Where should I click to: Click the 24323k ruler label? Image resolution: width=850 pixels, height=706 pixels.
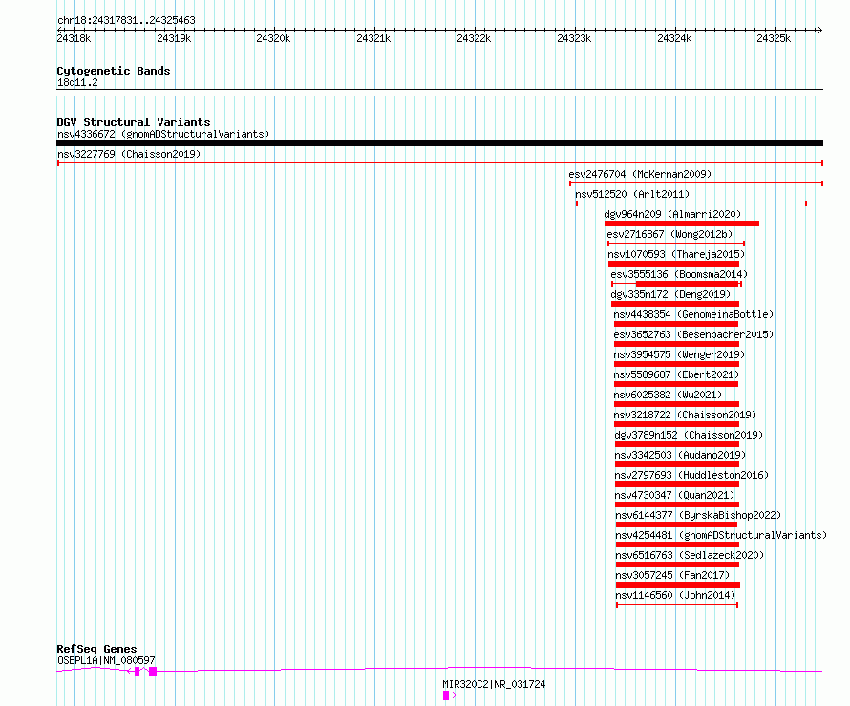click(574, 38)
